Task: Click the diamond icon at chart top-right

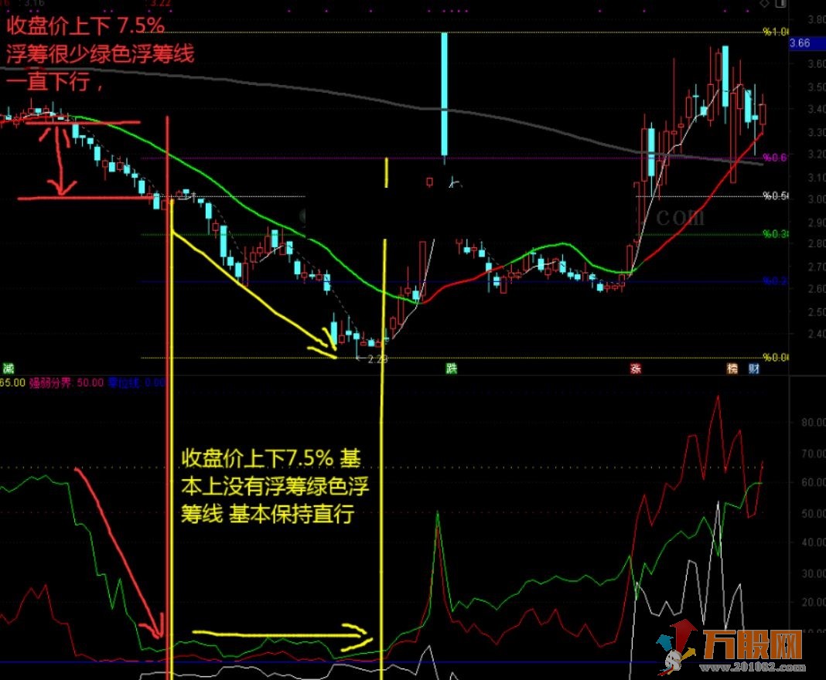Action: pos(764,3)
